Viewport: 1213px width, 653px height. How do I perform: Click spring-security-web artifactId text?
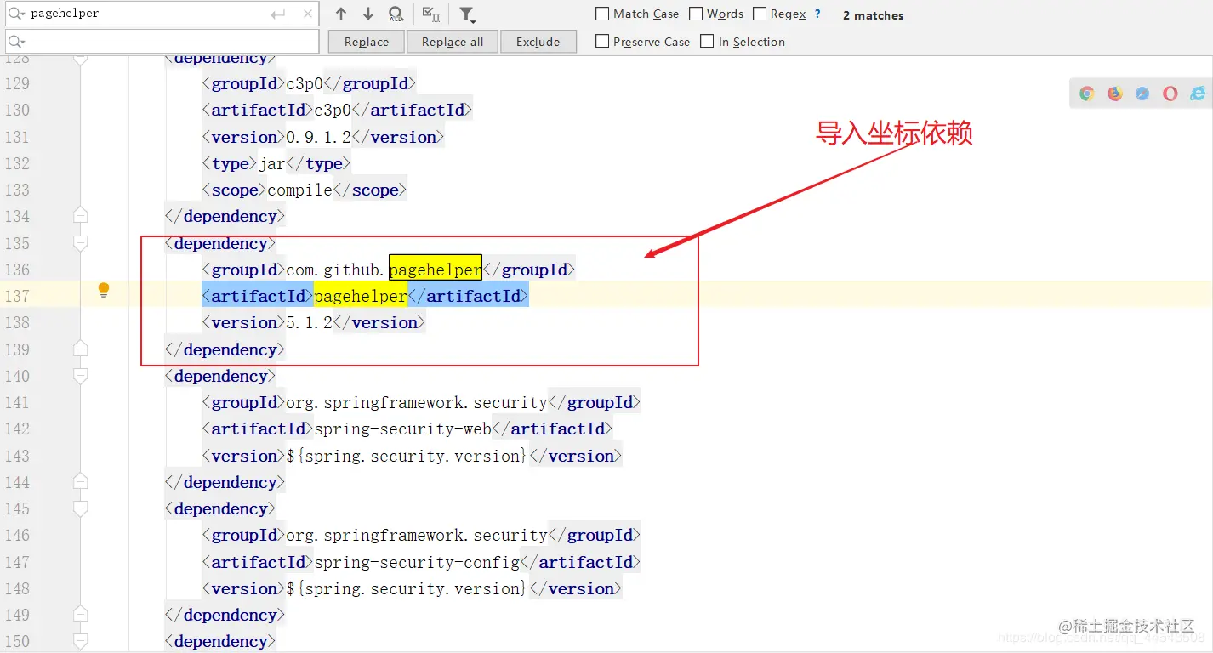tap(403, 429)
